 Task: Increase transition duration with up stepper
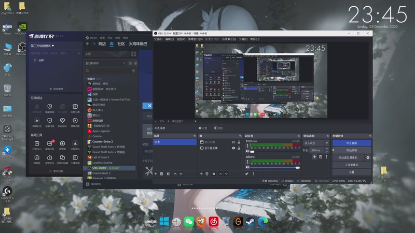pyautogui.click(x=327, y=149)
